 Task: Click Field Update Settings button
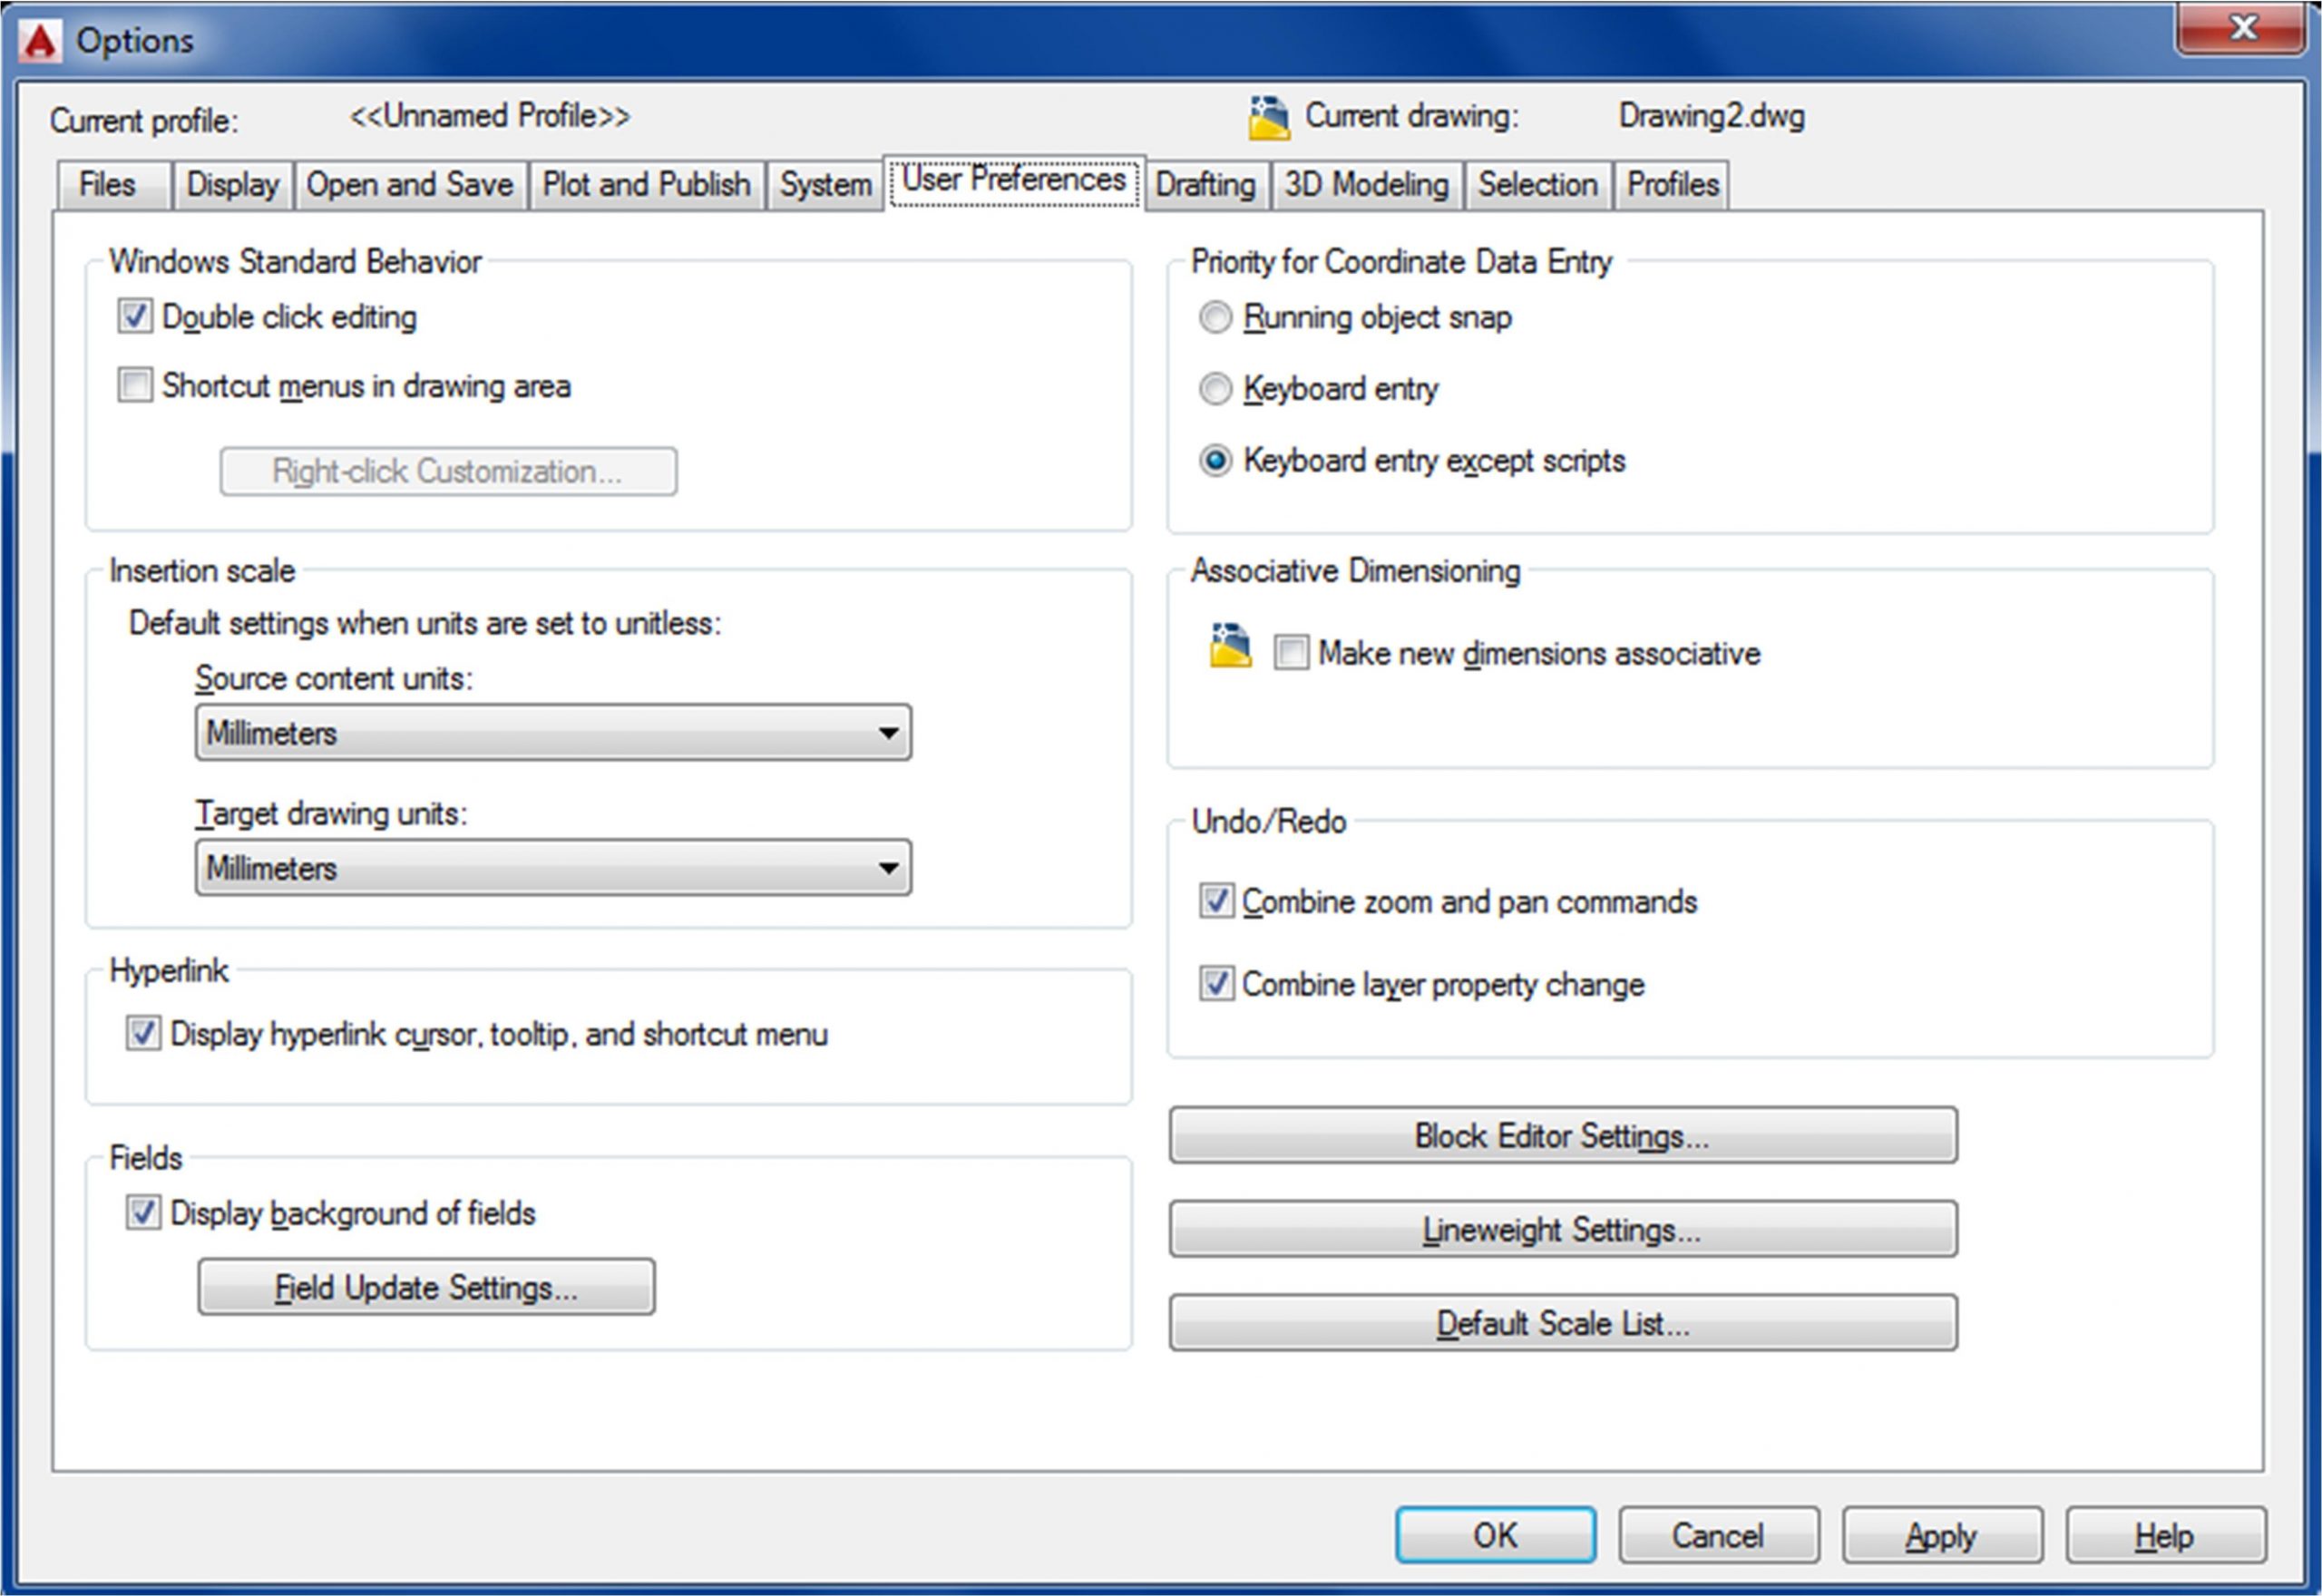tap(426, 1287)
